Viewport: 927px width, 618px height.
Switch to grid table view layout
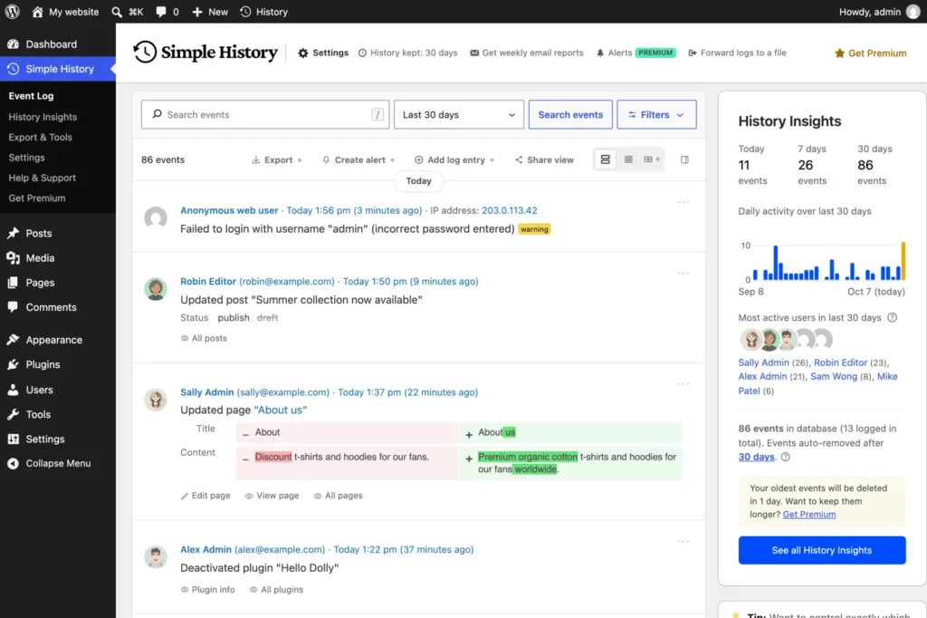coord(652,159)
